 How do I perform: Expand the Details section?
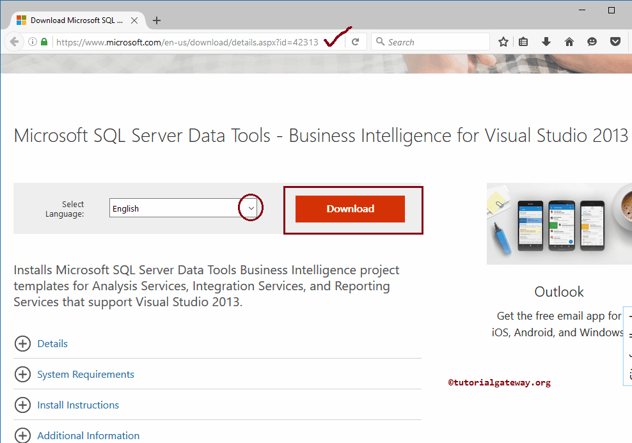(x=22, y=344)
